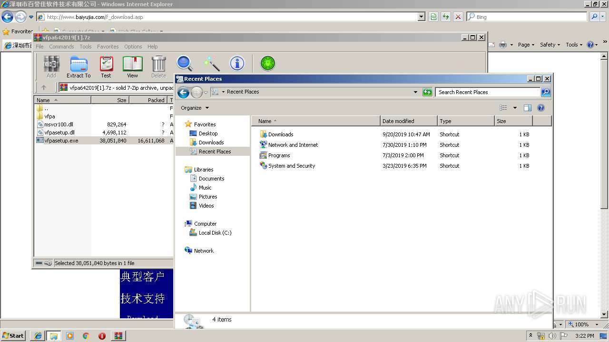
Task: Open the Organize dropdown menu
Action: click(x=195, y=108)
